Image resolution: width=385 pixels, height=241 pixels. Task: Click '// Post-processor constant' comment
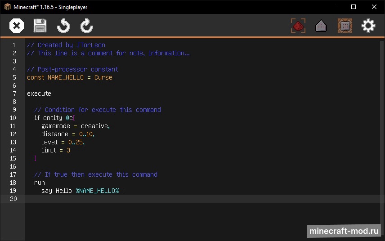pos(72,69)
